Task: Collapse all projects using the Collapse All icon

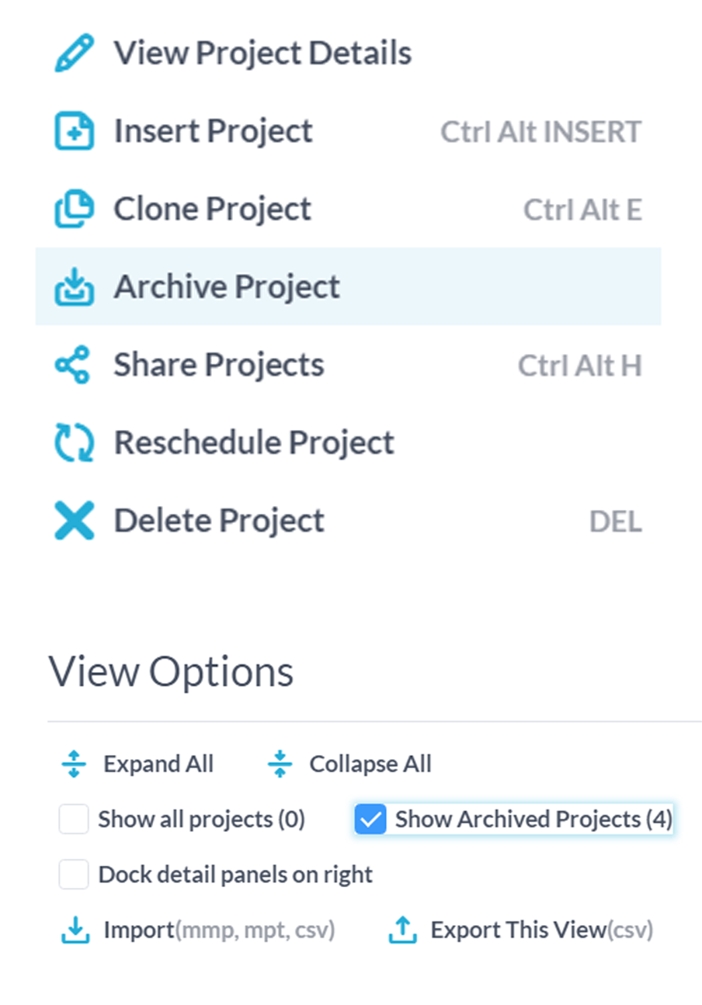Action: point(279,764)
